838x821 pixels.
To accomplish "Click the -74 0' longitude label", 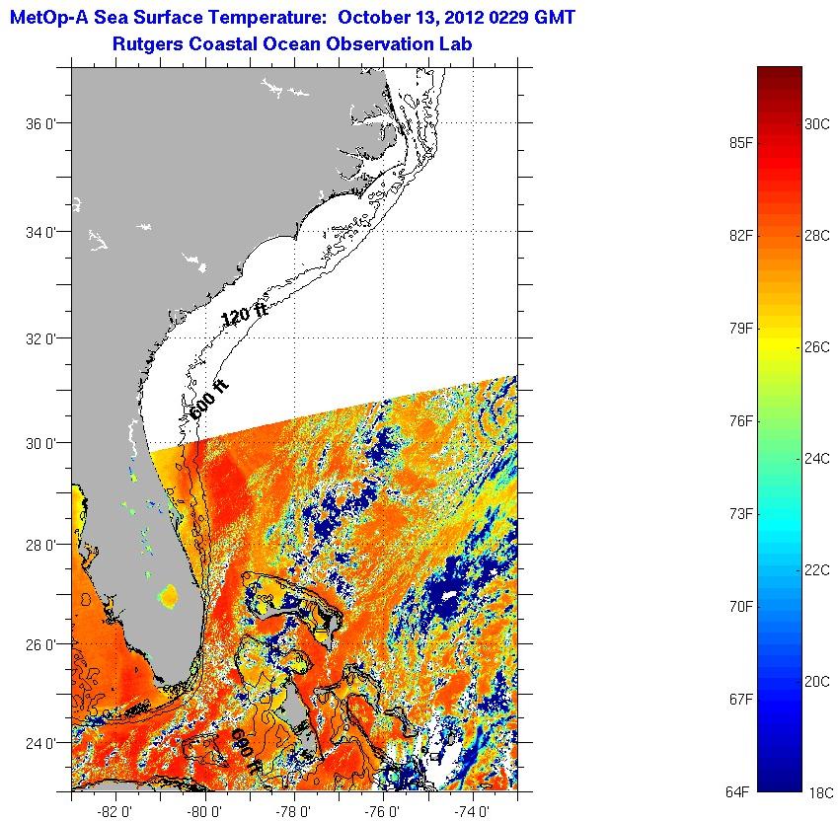I will (x=472, y=811).
